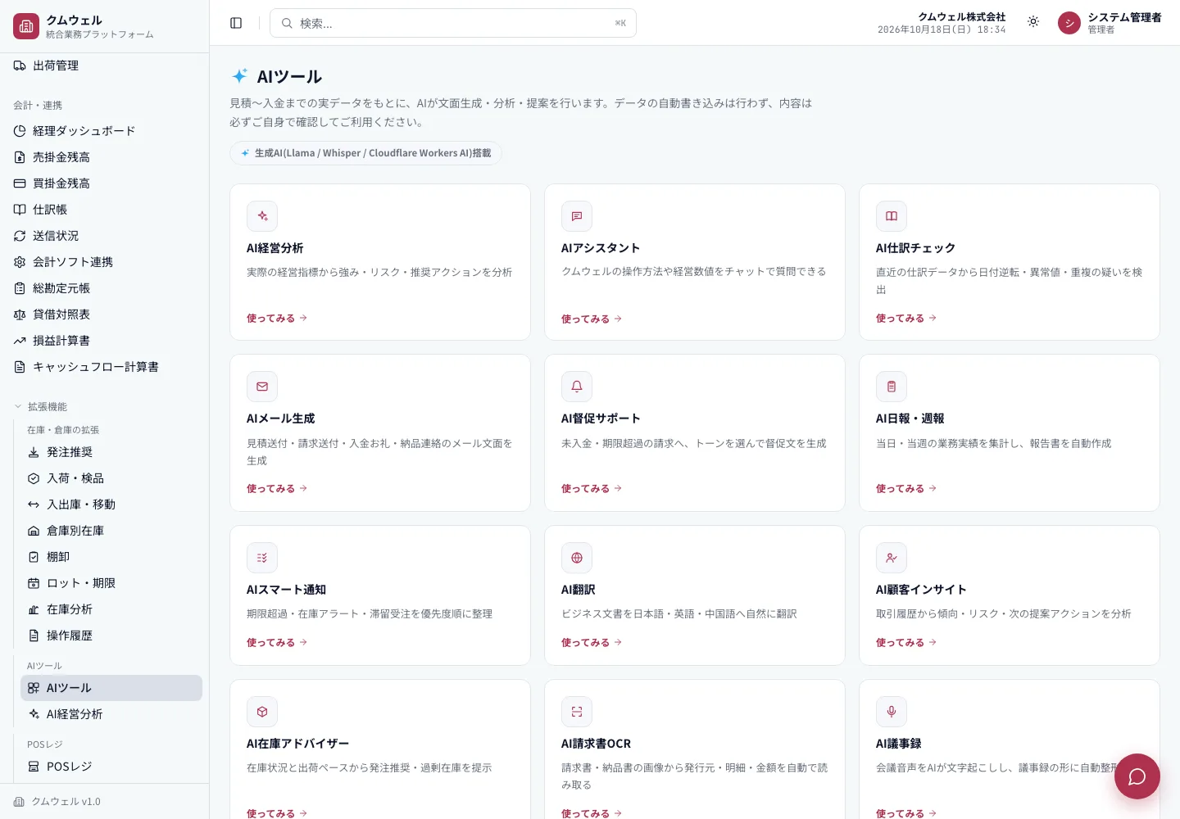Open 損益計算書 from sidebar
Viewport: 1180px width, 819px height.
[104, 341]
